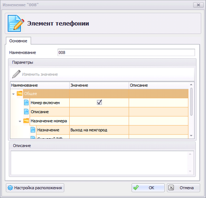Select the Назначение parameter row
The width and height of the screenshot is (206, 198).
[x=99, y=130]
